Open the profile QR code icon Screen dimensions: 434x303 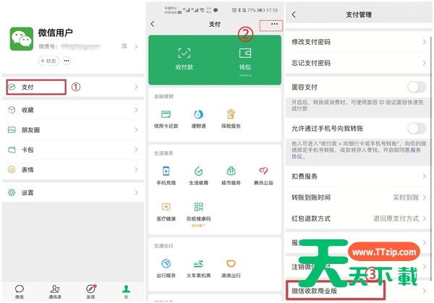tap(124, 46)
